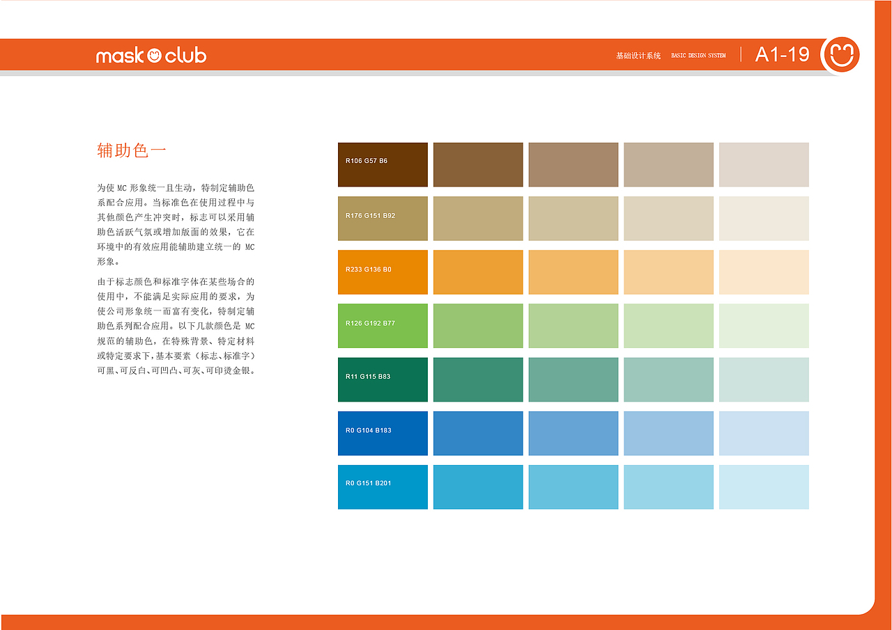Pick the dark brown R106 G57 B6 swatch

pos(383,164)
